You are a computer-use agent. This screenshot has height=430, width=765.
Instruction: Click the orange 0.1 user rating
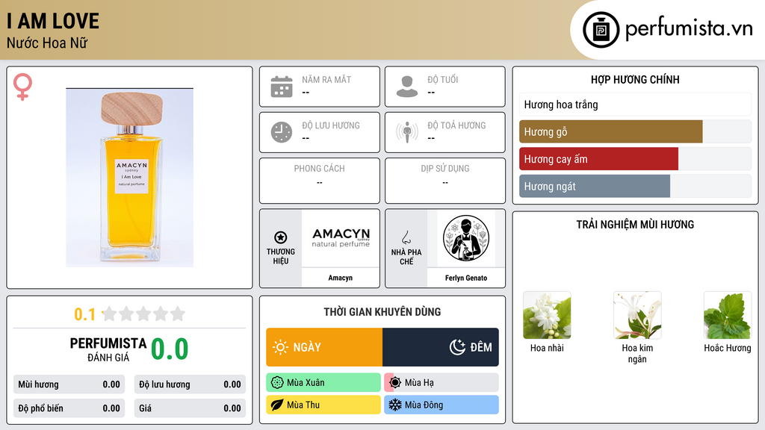pyautogui.click(x=84, y=314)
